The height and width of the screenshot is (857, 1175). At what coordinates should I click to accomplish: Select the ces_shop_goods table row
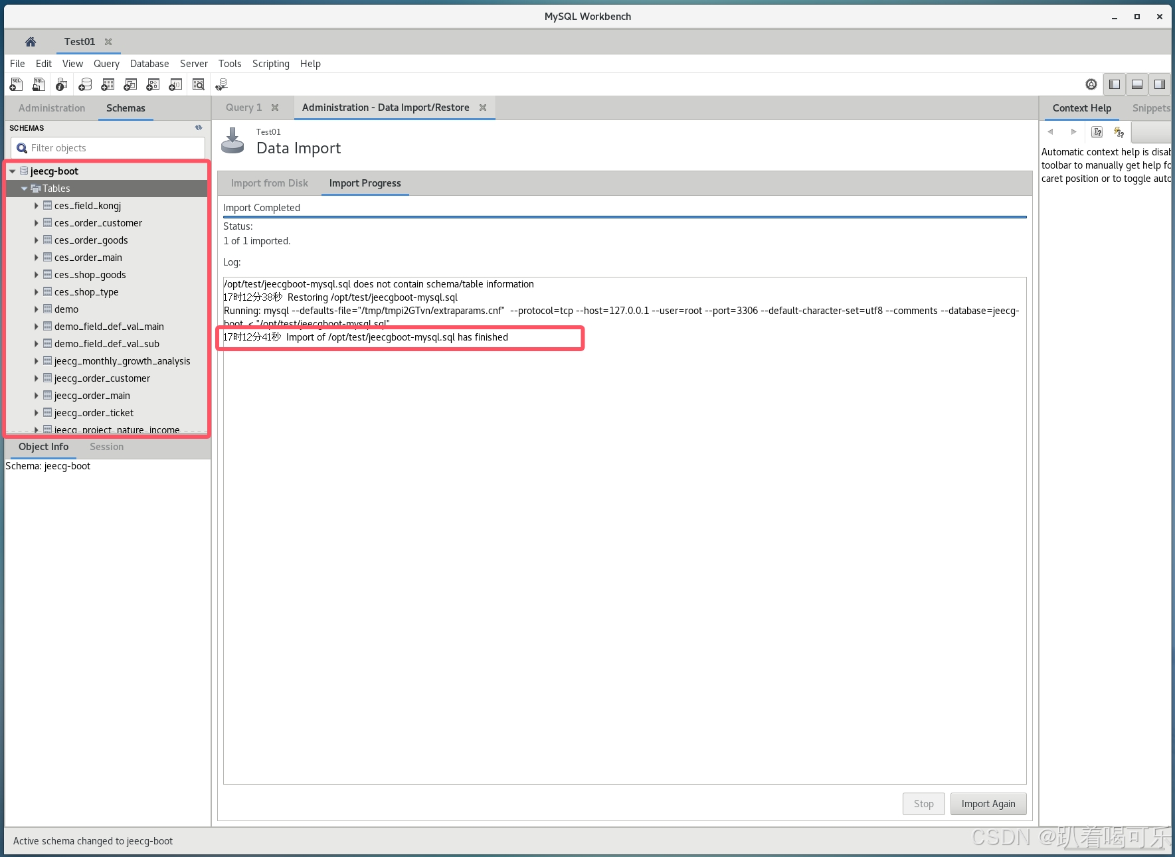point(108,275)
